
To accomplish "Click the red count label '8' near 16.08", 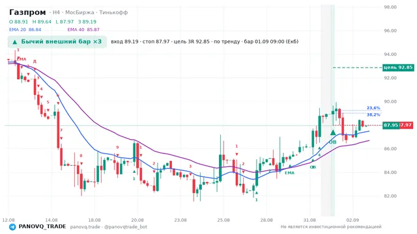I will 81,156.
